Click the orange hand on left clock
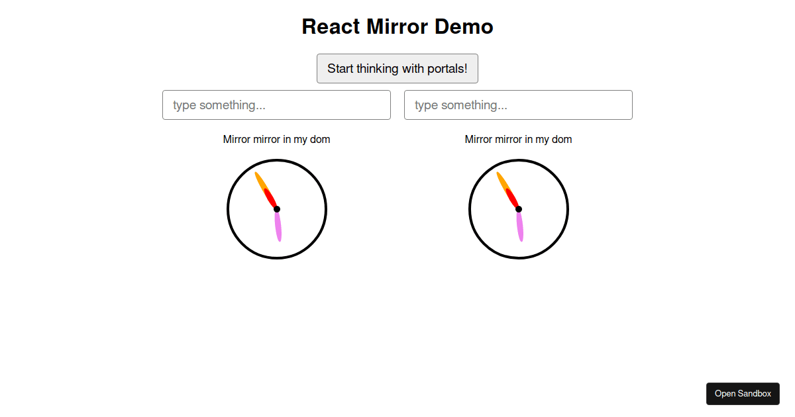Screen dimensions: 795x417 260,181
